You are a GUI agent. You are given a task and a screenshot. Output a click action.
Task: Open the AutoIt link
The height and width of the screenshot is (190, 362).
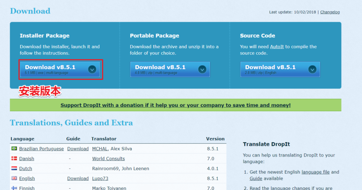[x=277, y=47]
